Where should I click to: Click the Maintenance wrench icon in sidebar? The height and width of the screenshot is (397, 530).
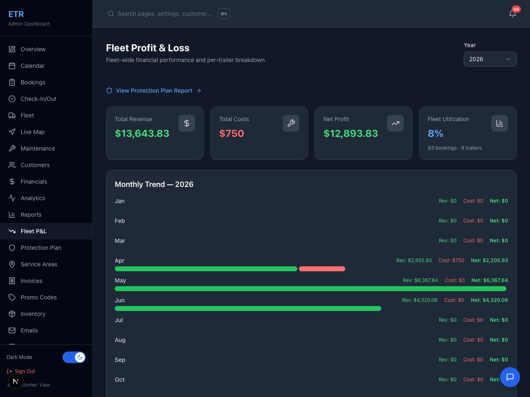click(12, 148)
